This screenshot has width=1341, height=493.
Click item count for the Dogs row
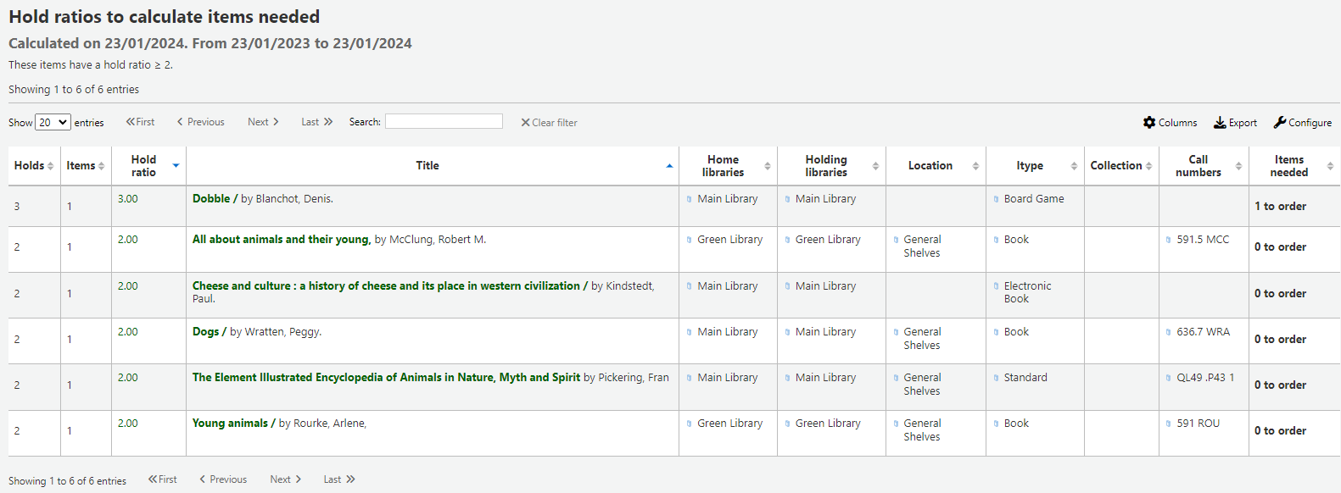[70, 340]
